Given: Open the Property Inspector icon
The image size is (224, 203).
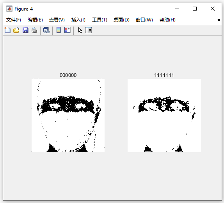Looking at the screenshot, I should tap(89, 30).
